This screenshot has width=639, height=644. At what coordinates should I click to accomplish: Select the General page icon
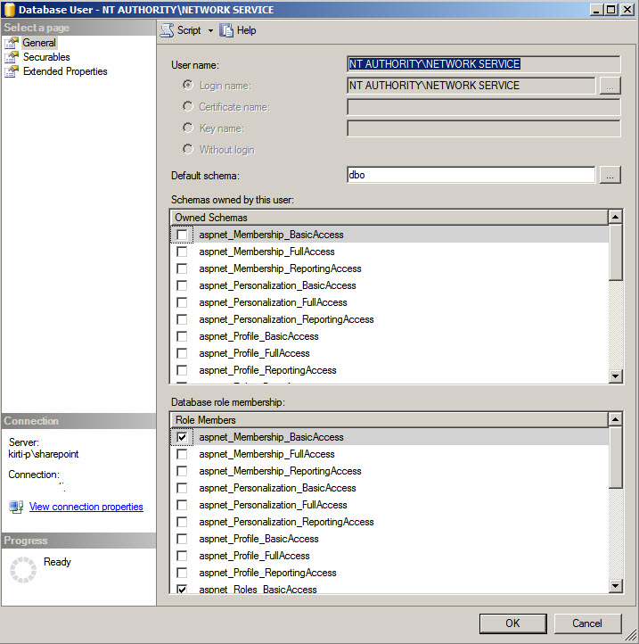click(x=12, y=43)
